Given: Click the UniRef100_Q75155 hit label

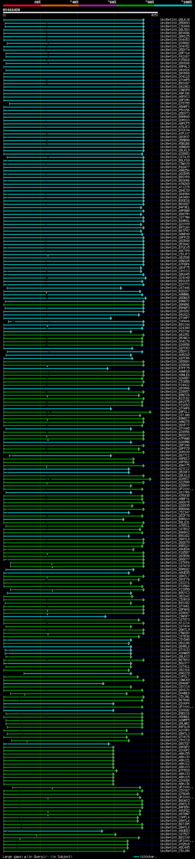Looking at the screenshot, I should point(175,104).
